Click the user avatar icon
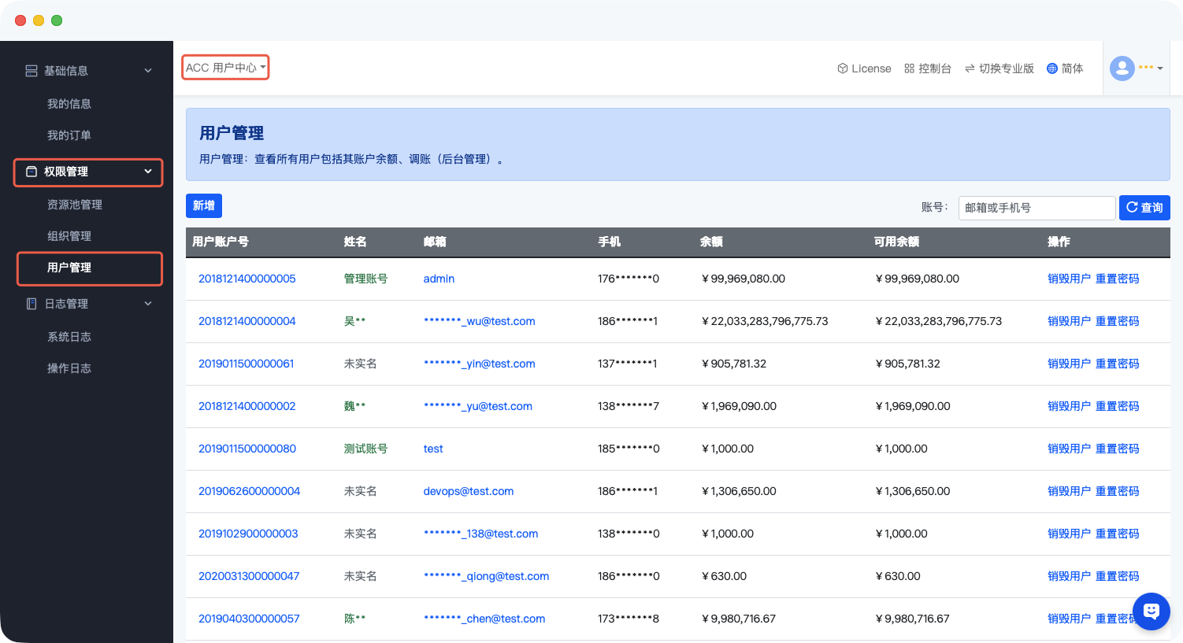 pos(1122,68)
